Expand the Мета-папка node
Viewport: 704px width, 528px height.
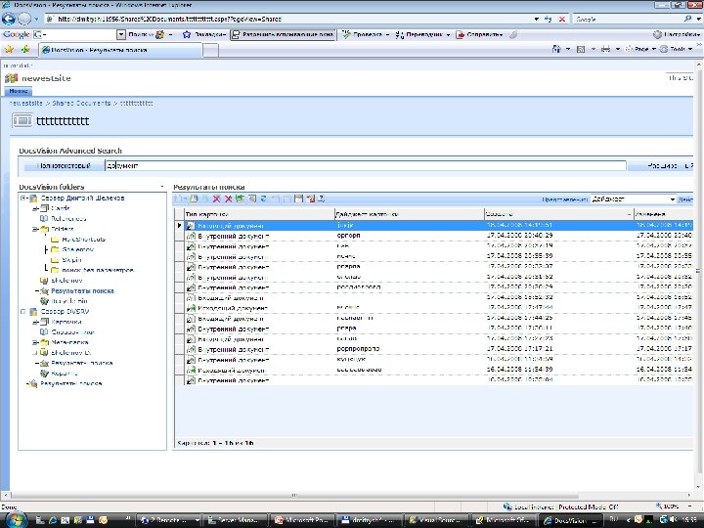coord(35,342)
